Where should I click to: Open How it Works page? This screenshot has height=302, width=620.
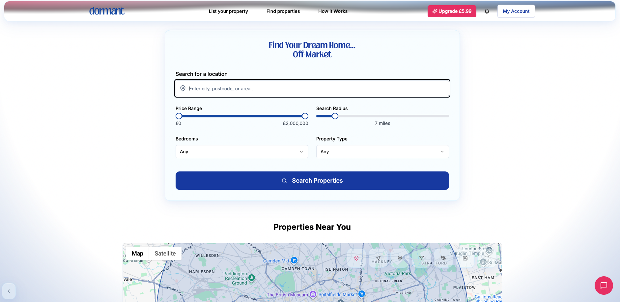[x=333, y=11]
